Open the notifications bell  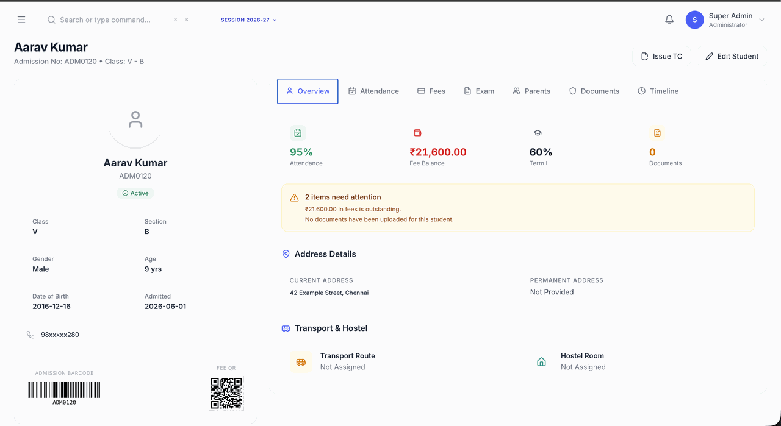[x=669, y=20]
